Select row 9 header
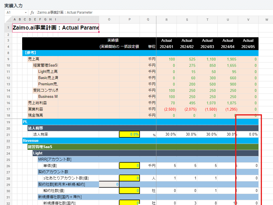This screenshot has width=273, height=205. coord(8,59)
